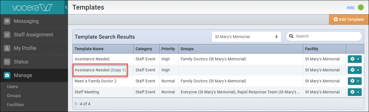Sort by Template Name column header
Viewport: 369px width, 112px height.
pos(89,49)
